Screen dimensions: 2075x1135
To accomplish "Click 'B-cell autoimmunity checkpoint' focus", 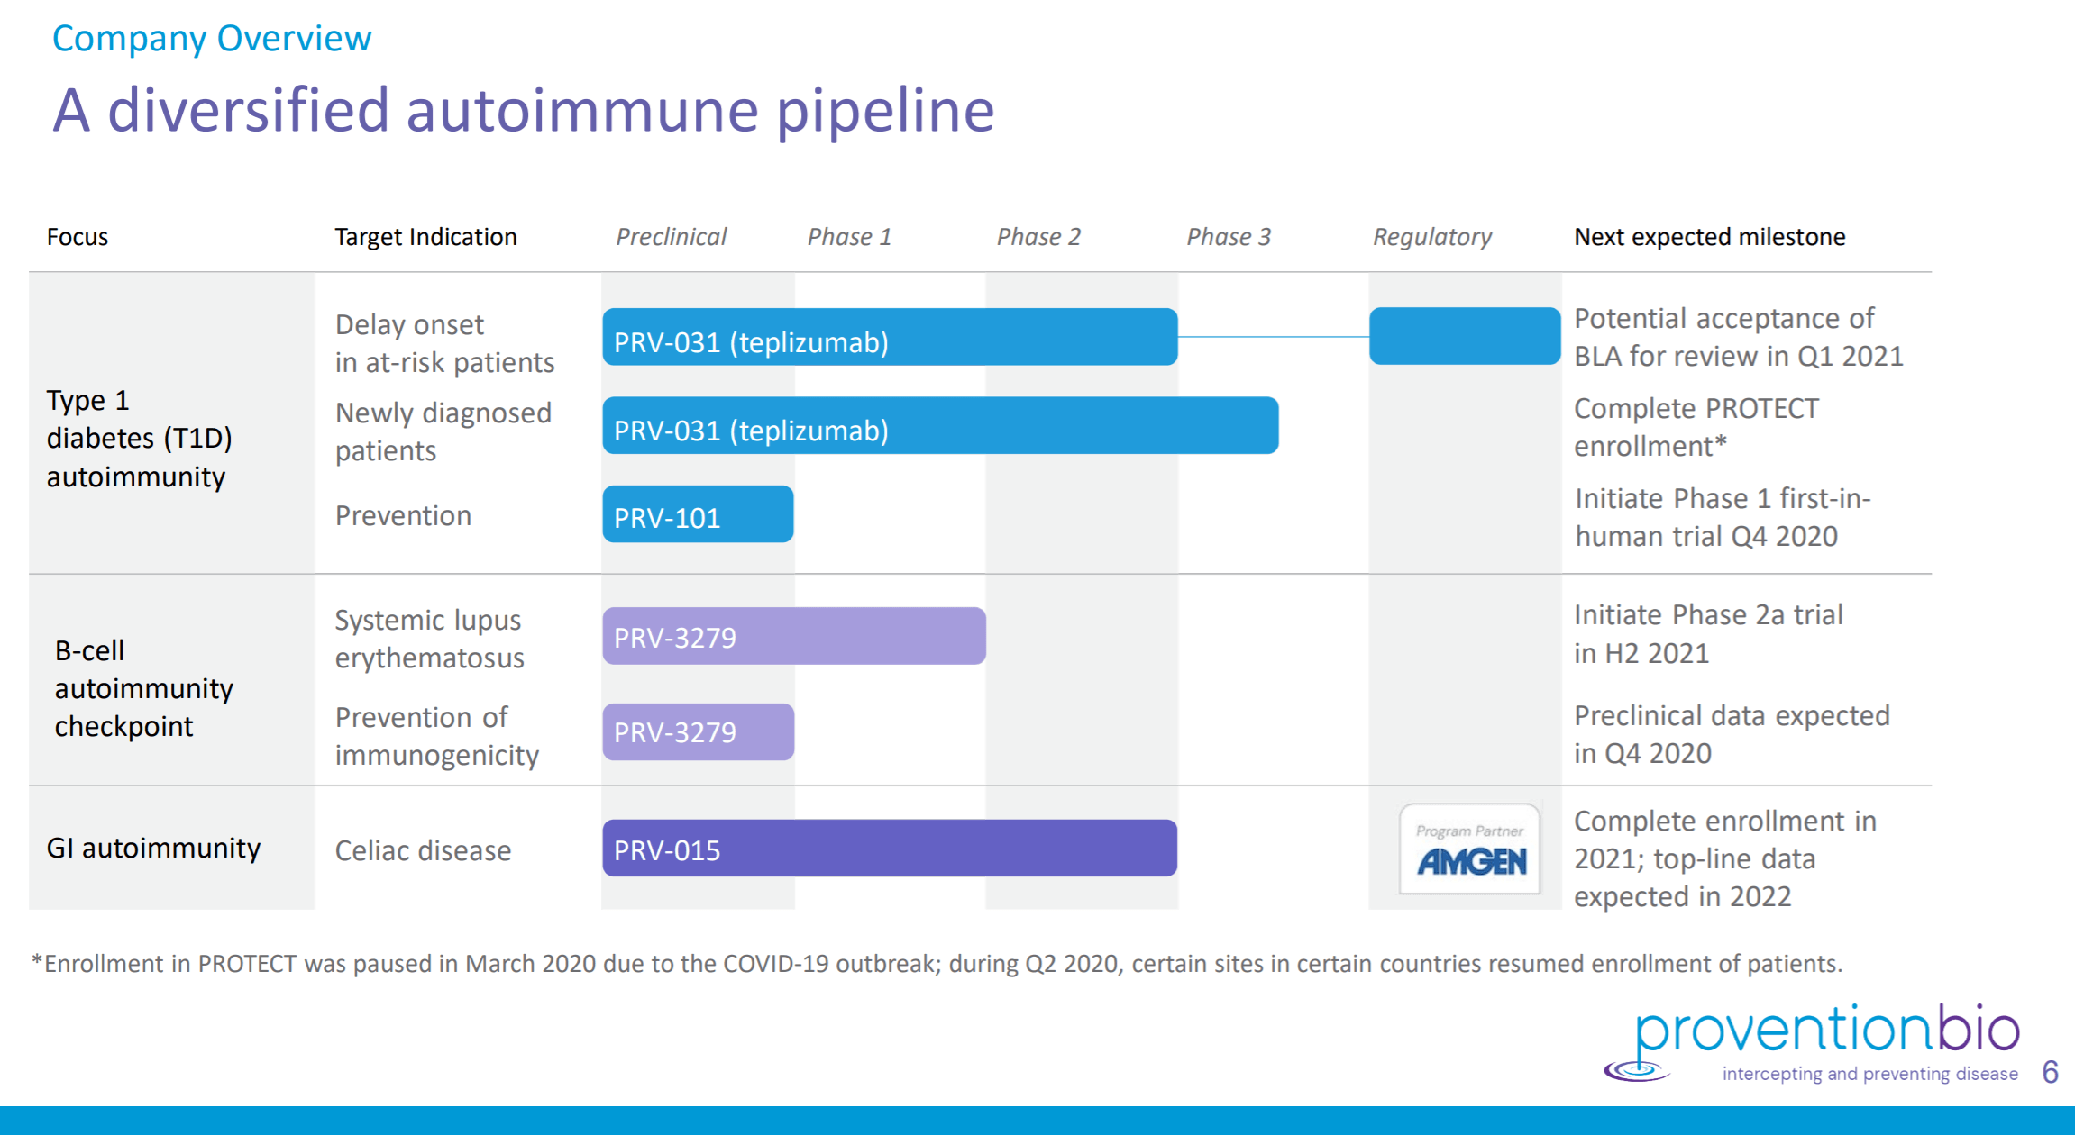I will click(143, 688).
